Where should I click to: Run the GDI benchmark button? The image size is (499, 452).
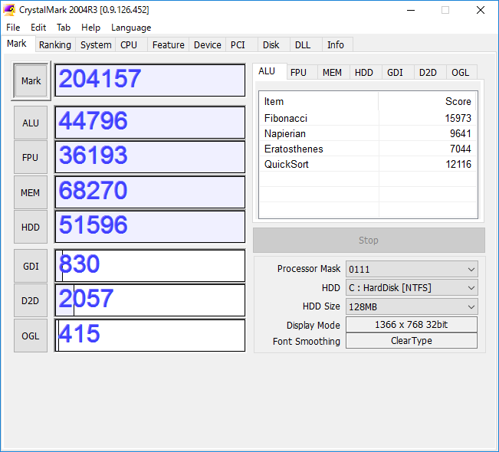tap(31, 266)
